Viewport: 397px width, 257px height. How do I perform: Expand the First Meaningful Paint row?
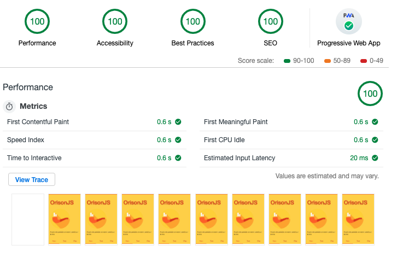[291, 122]
